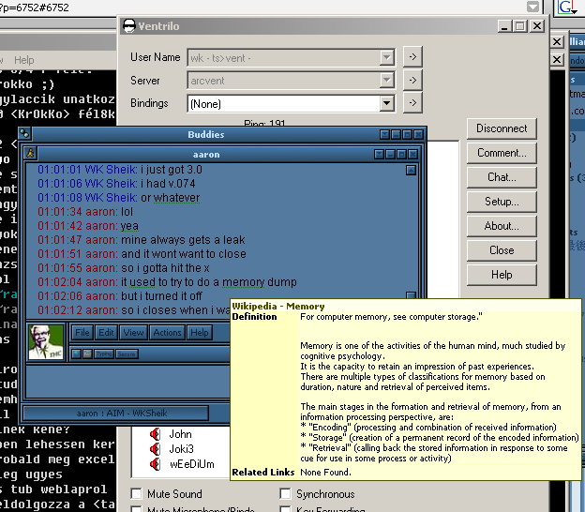Click the arrow button beside User Name
Viewport: 585px width, 512px height.
point(412,56)
